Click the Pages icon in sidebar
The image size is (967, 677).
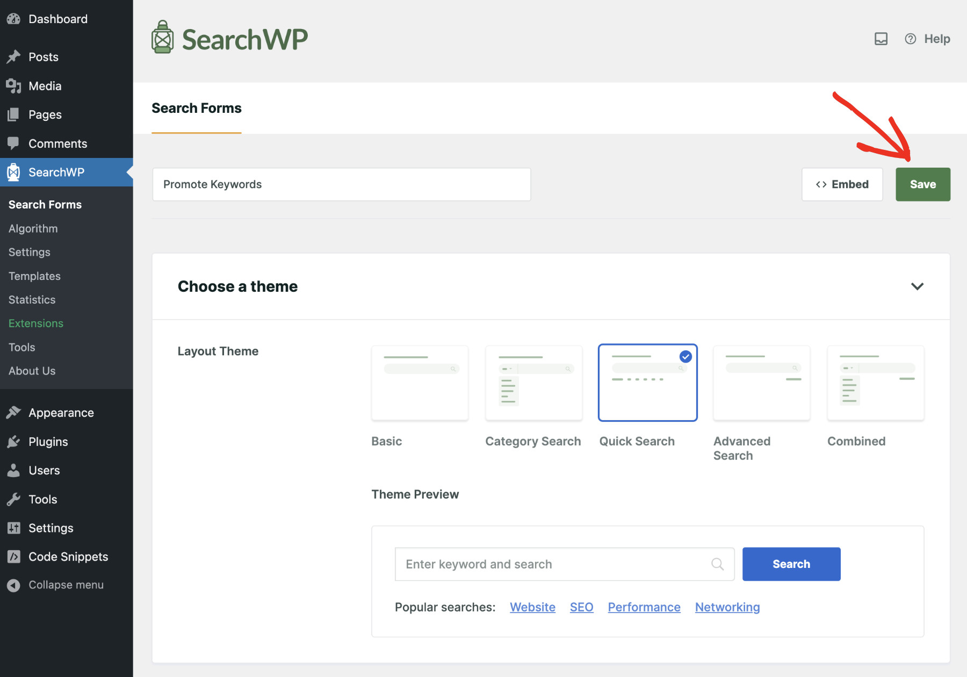13,114
